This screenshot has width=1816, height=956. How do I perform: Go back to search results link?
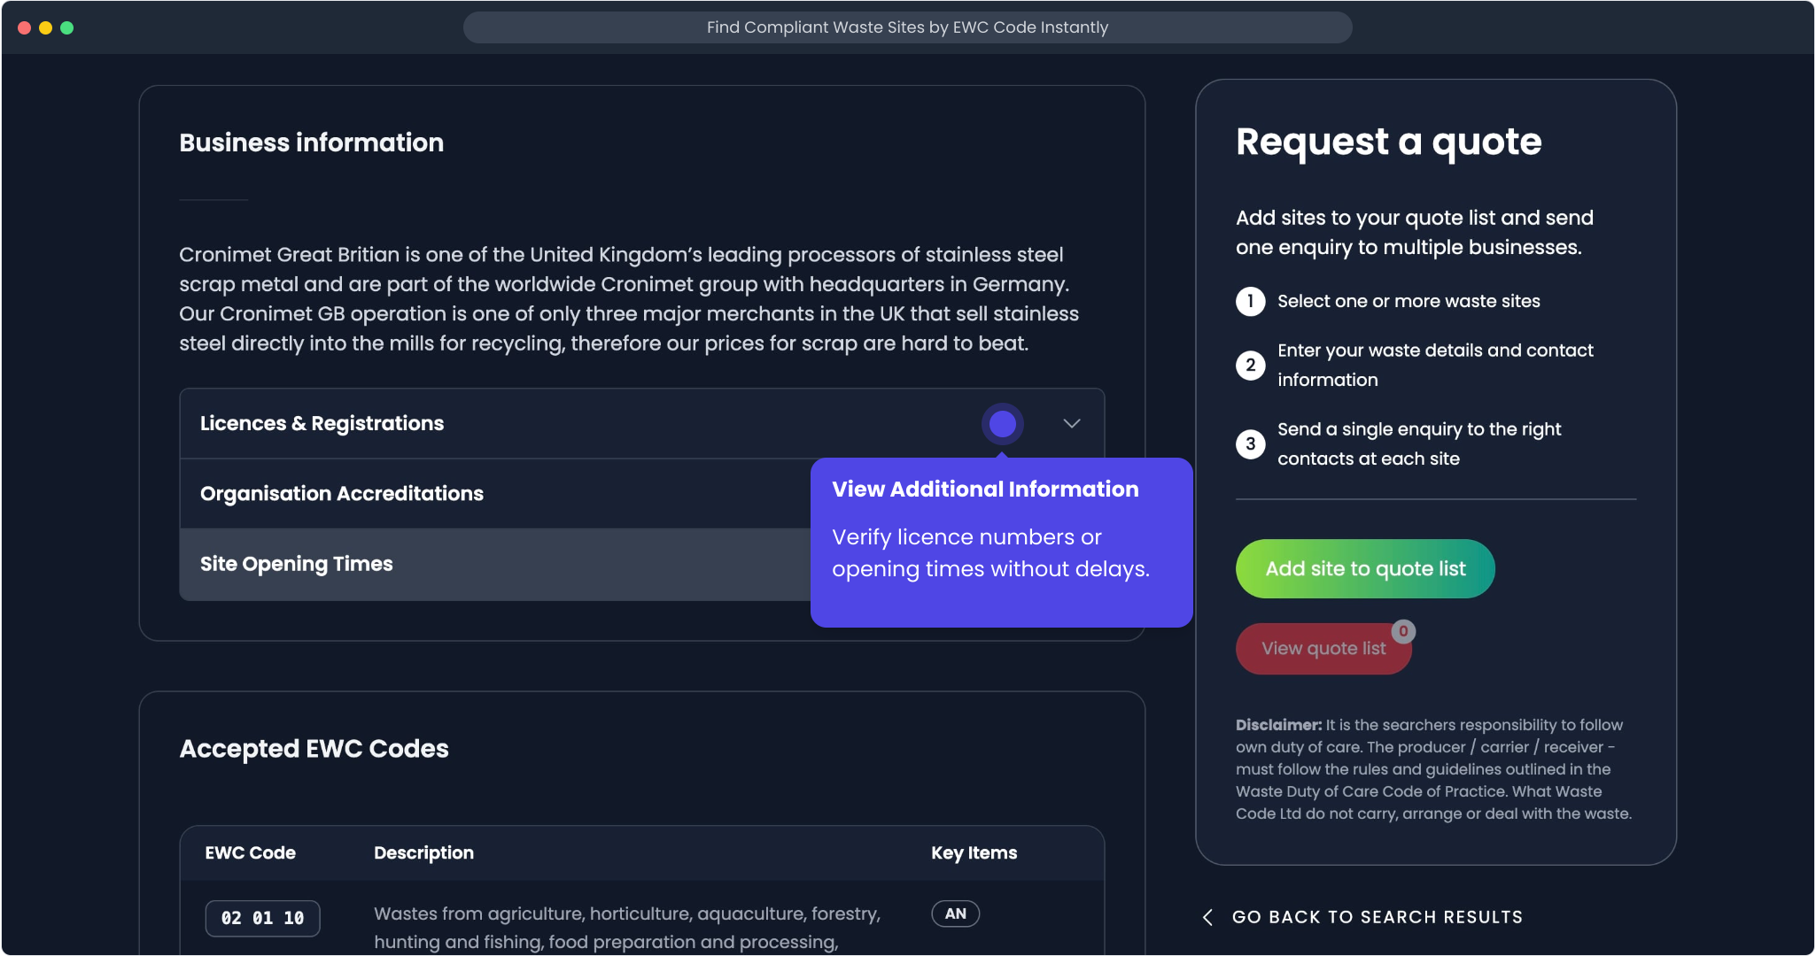coord(1377,917)
